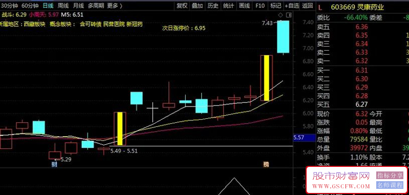Click the 总量 value 79584
Viewport: 409px width, 195px height.
click(359, 140)
